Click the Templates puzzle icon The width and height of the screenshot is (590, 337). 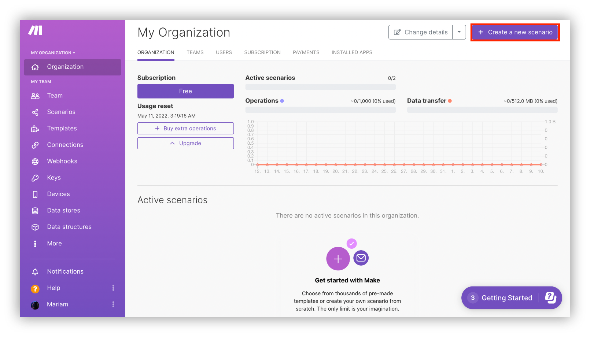[35, 129]
